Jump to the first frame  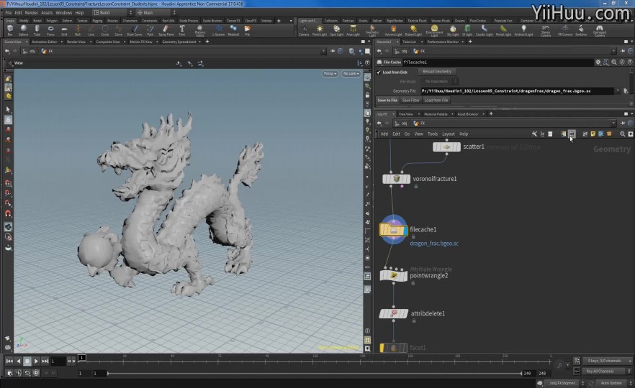(x=9, y=361)
